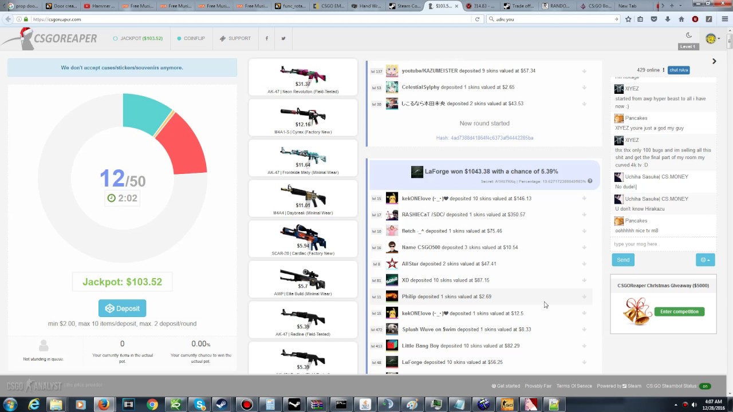Select AK-47 Neon Revolution skin card
The height and width of the screenshot is (412, 733).
tap(303, 77)
